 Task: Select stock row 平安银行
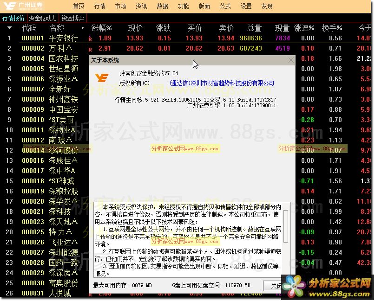click(186, 38)
